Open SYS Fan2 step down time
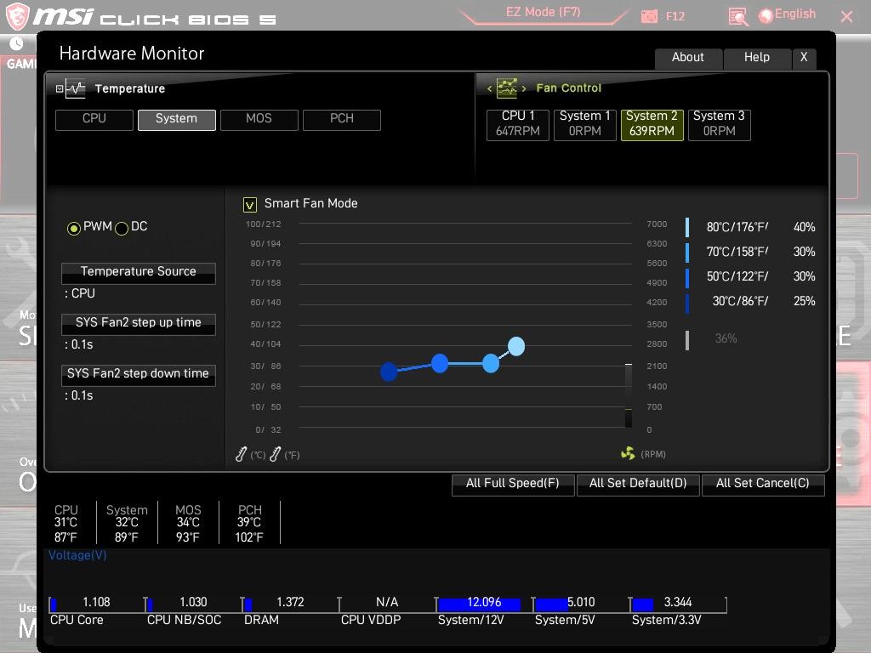The height and width of the screenshot is (653, 871). click(x=139, y=375)
